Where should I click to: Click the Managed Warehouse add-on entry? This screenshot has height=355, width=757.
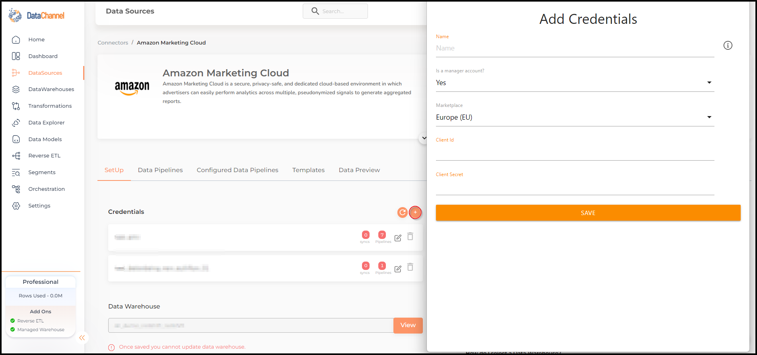37,330
